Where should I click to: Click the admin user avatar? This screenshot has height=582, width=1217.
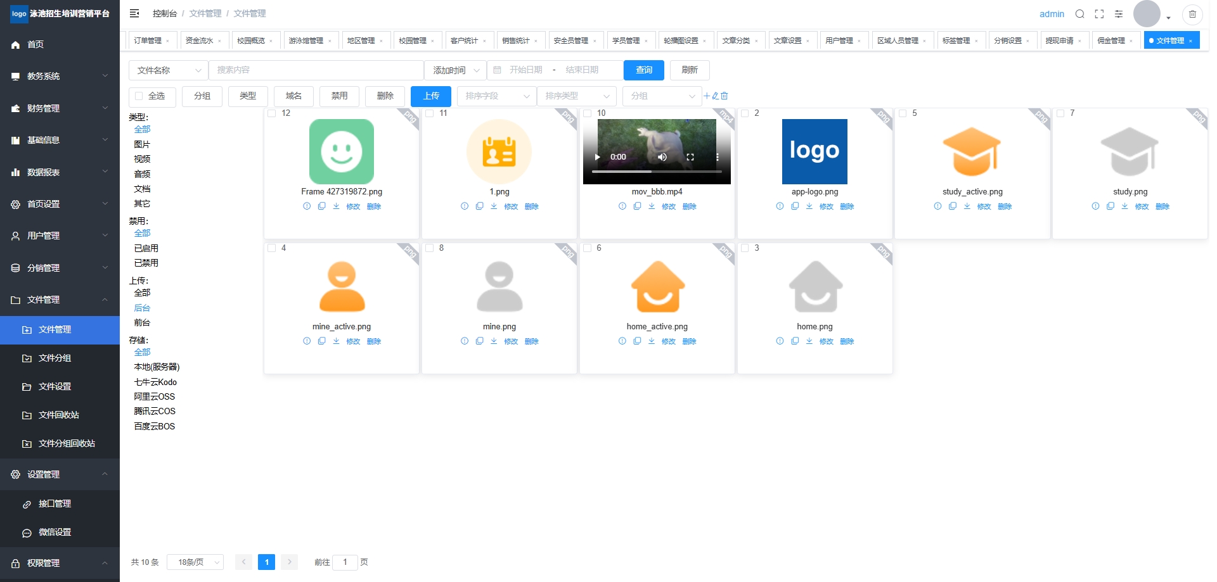point(1147,14)
